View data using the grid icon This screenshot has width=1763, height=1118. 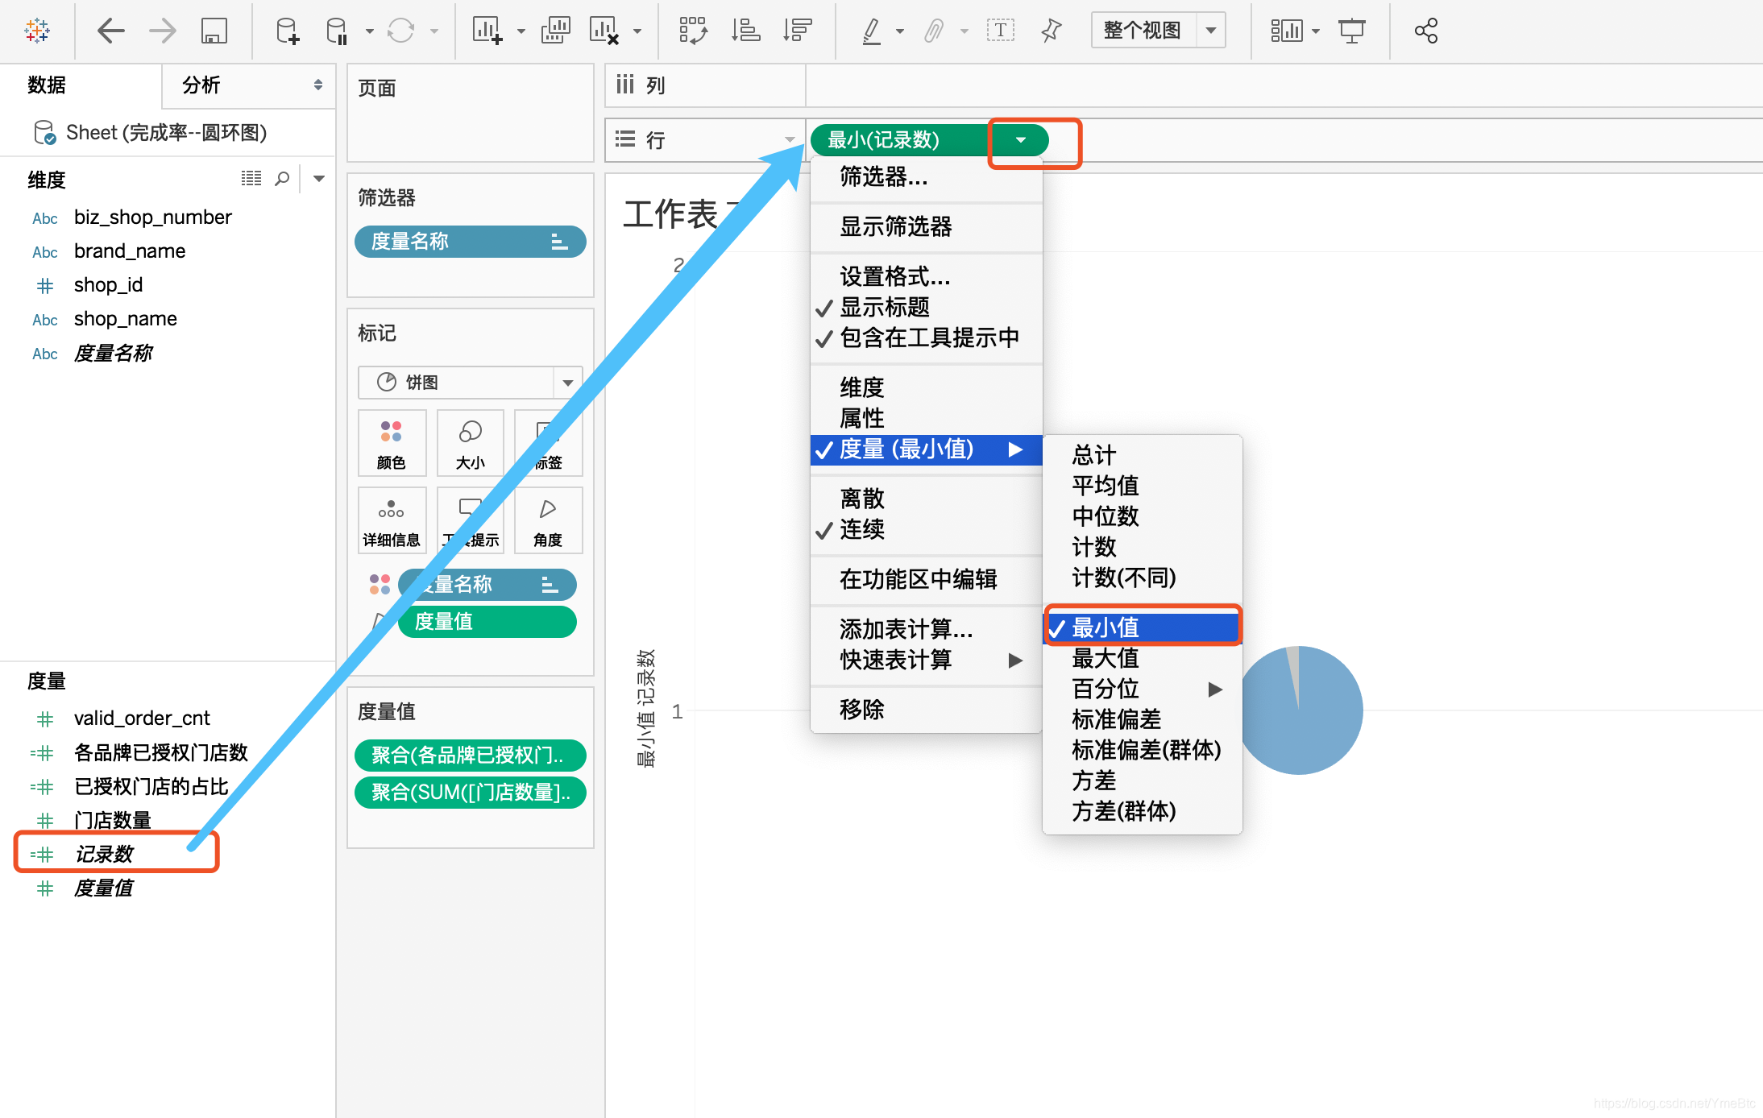tap(251, 179)
